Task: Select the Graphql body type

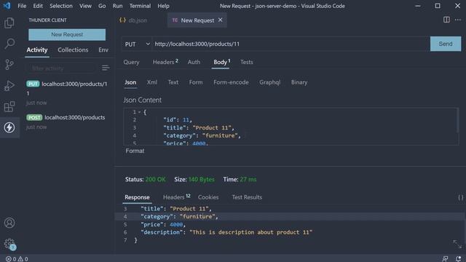Action: [x=269, y=82]
